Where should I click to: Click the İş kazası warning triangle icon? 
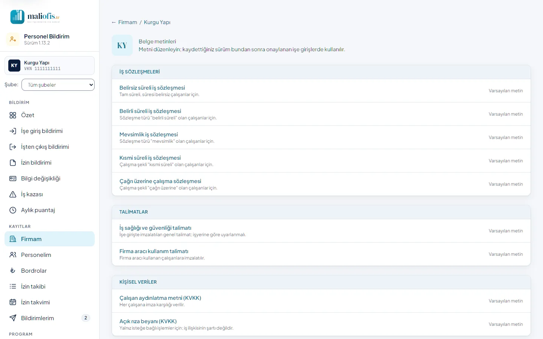click(13, 194)
